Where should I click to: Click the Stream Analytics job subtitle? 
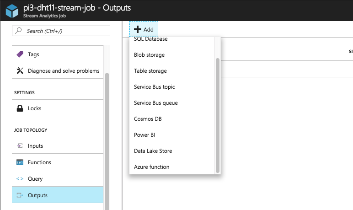click(44, 16)
